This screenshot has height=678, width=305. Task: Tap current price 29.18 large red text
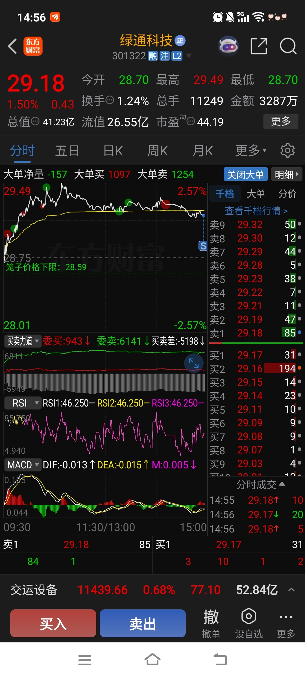click(x=36, y=83)
